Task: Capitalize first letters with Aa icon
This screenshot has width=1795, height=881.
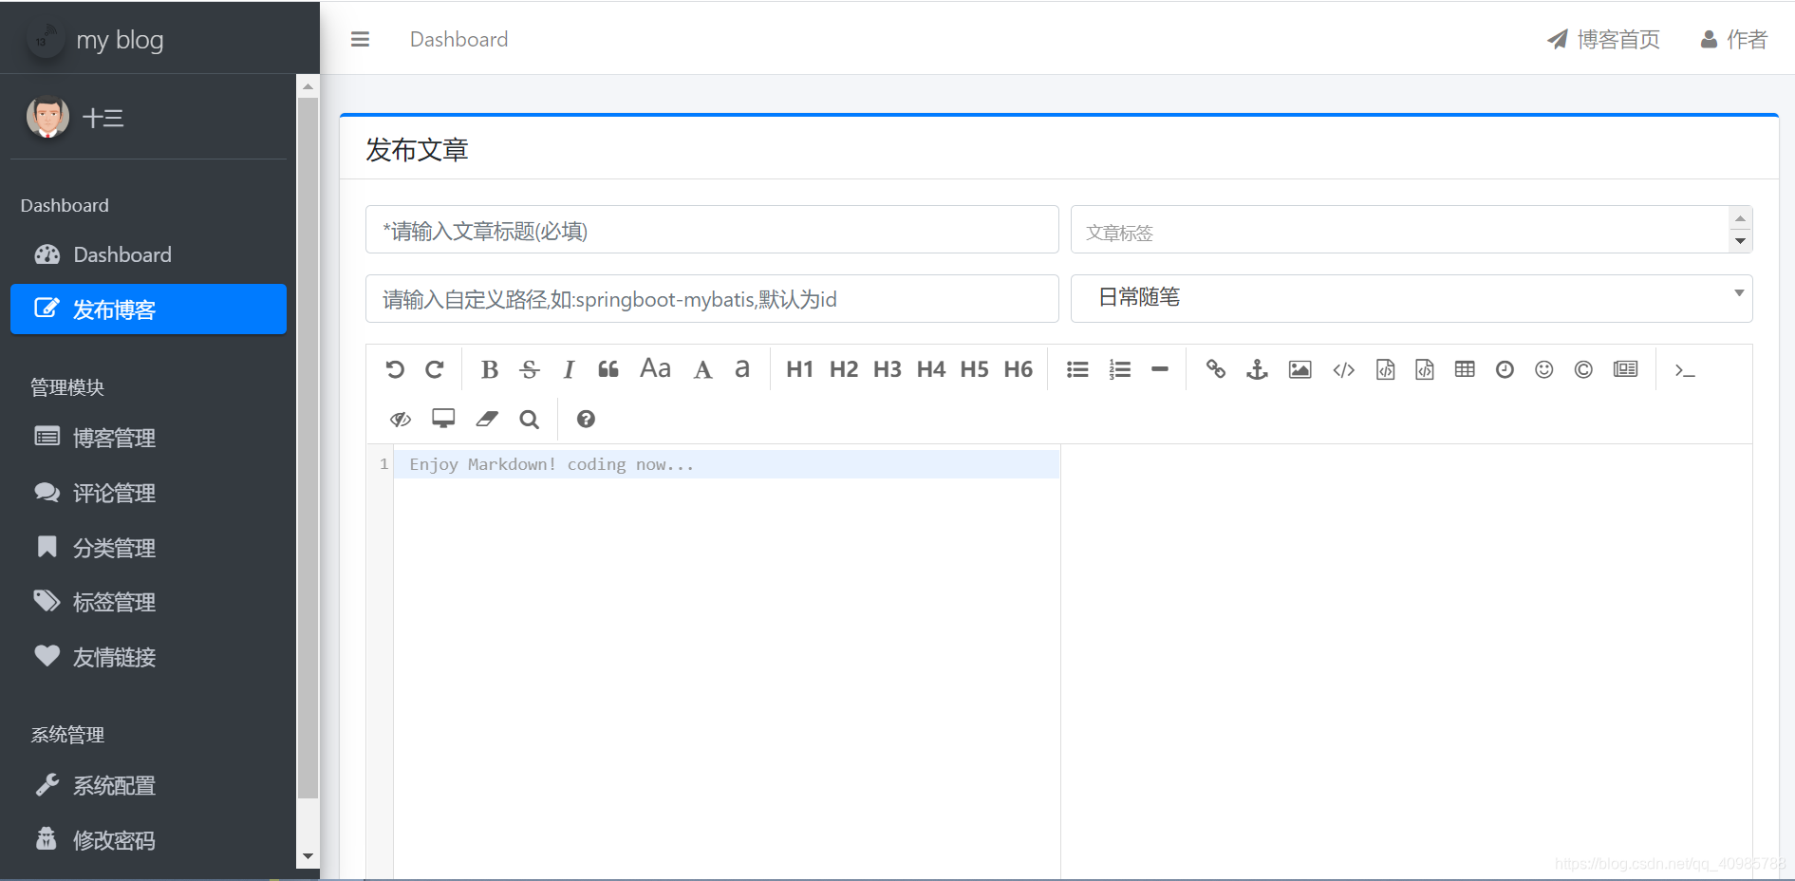Action: click(x=655, y=368)
